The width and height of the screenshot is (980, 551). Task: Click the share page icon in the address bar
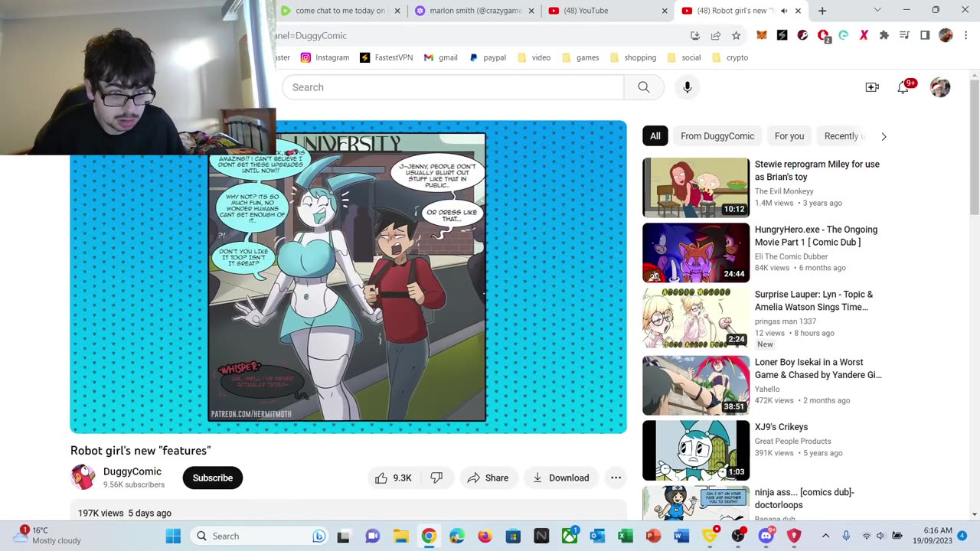(716, 35)
